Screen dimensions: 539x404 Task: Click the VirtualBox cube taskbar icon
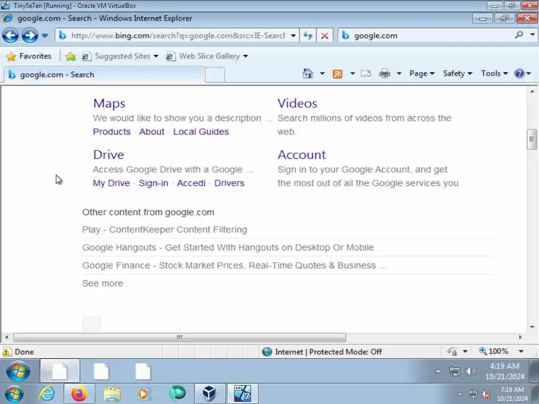pyautogui.click(x=209, y=393)
